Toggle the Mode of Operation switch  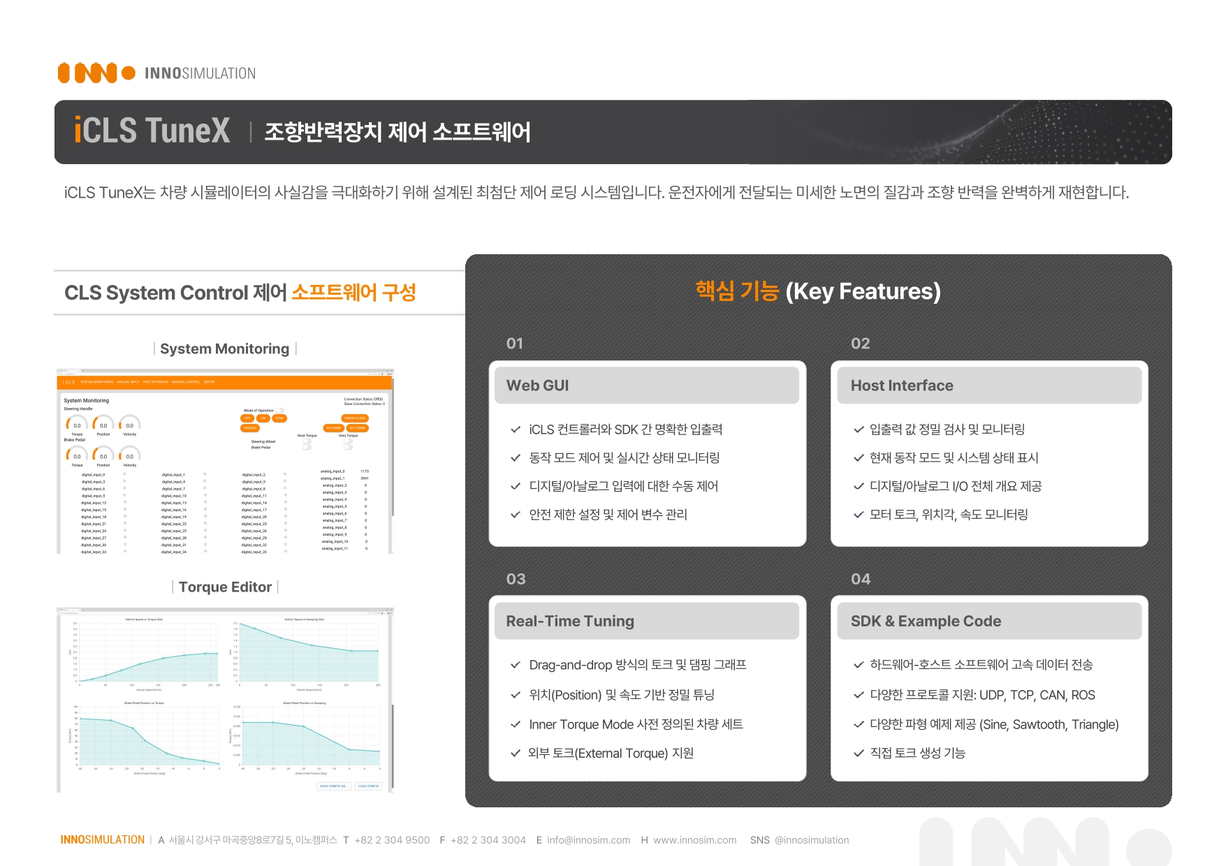[280, 411]
